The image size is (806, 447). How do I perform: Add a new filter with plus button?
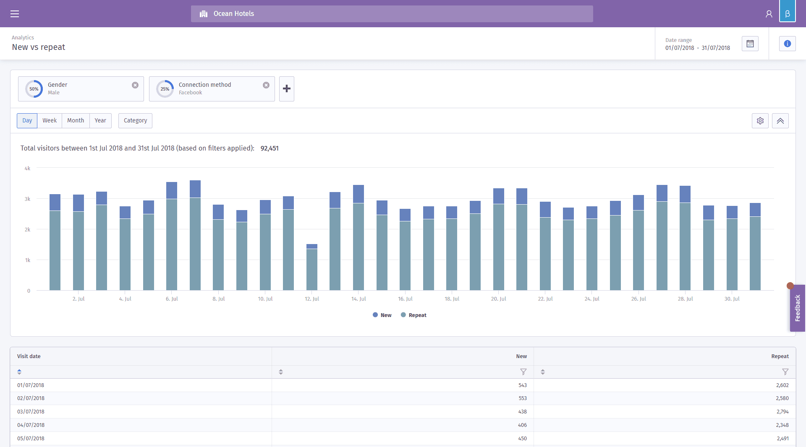coord(286,88)
